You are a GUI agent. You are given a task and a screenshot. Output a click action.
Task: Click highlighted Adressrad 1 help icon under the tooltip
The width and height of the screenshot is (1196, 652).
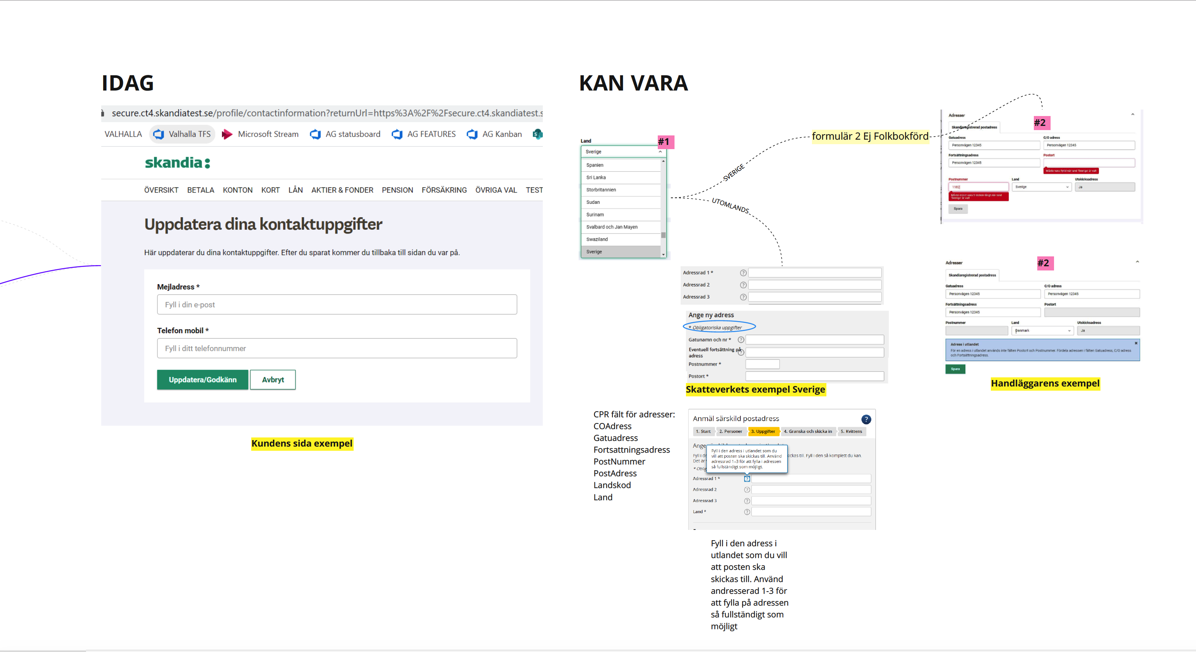tap(746, 479)
